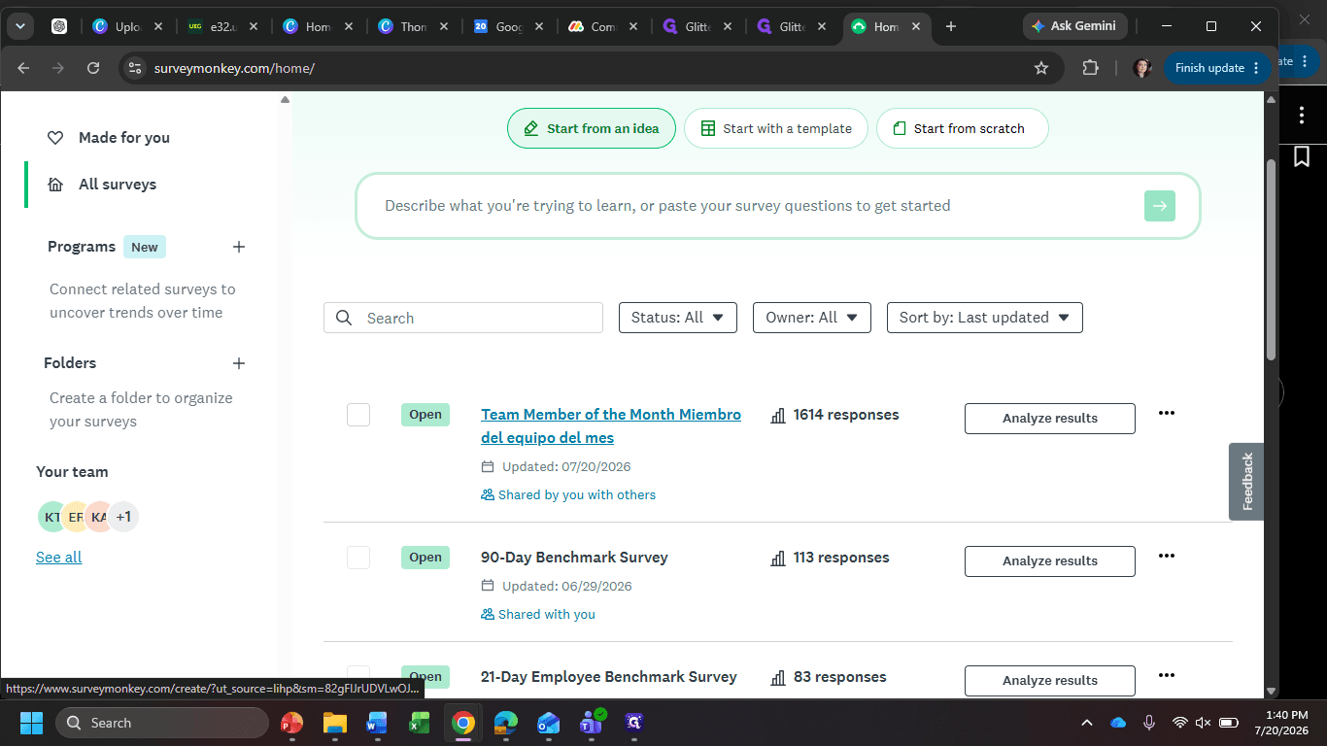Submit the idea with the arrow button
Screen dimensions: 1327x746
pos(1159,206)
